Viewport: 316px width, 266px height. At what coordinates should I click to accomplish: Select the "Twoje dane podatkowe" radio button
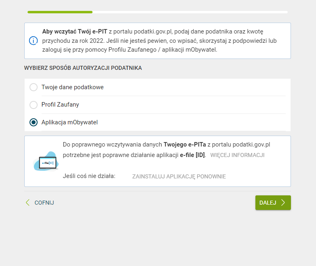coord(34,87)
